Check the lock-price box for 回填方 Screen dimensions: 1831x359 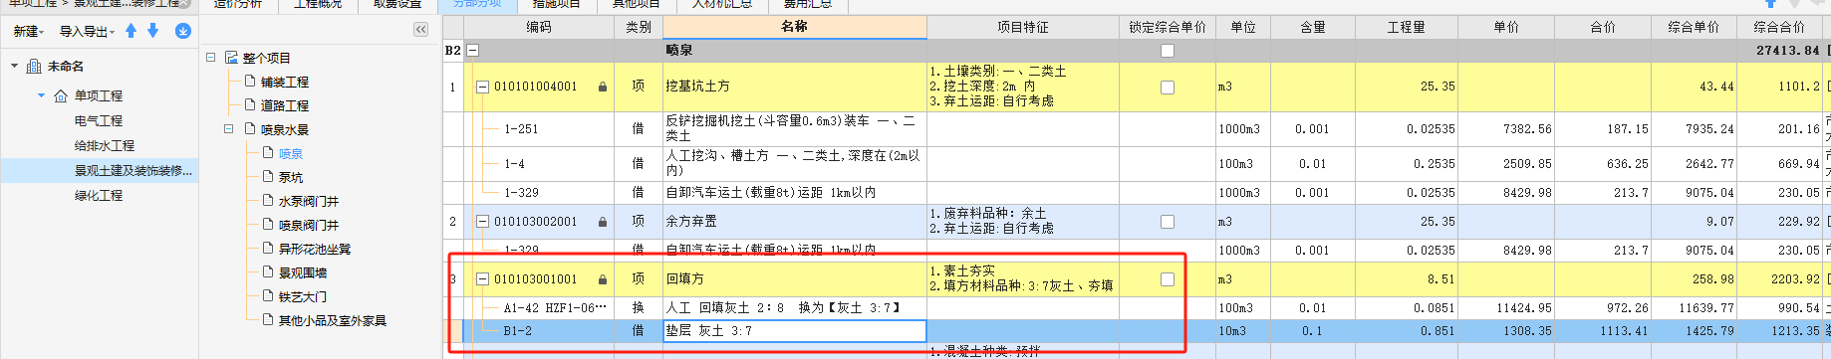[x=1168, y=279]
